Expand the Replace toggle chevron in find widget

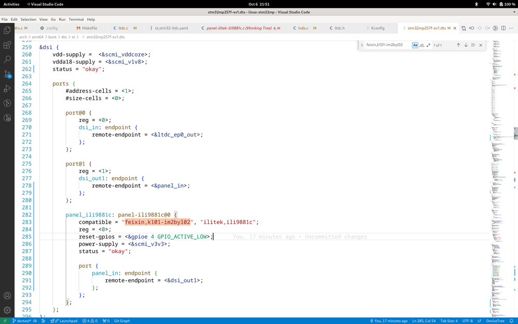[x=362, y=45]
